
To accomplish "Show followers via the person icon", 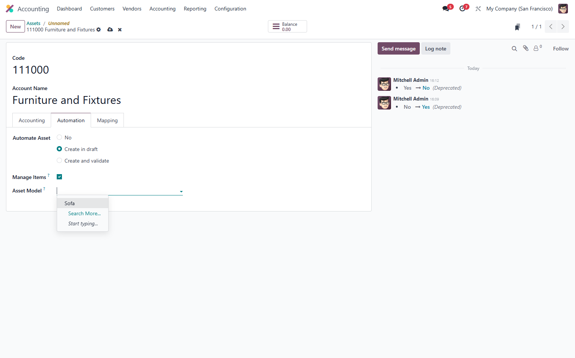I will (x=537, y=48).
